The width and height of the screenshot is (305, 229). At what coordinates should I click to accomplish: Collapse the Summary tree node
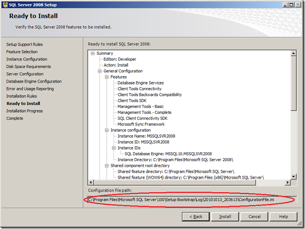point(93,53)
